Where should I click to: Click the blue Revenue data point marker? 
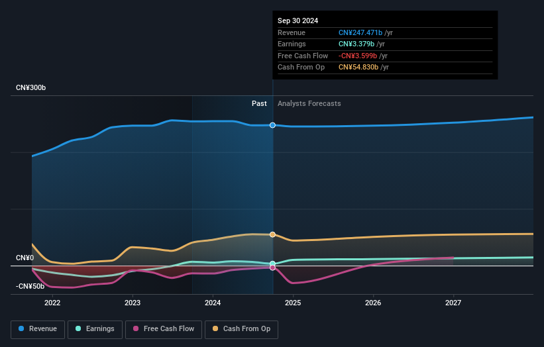[x=273, y=125]
